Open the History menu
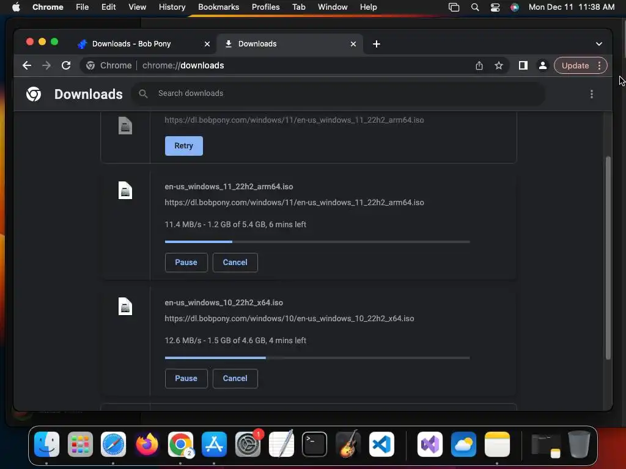The width and height of the screenshot is (626, 469). click(172, 7)
